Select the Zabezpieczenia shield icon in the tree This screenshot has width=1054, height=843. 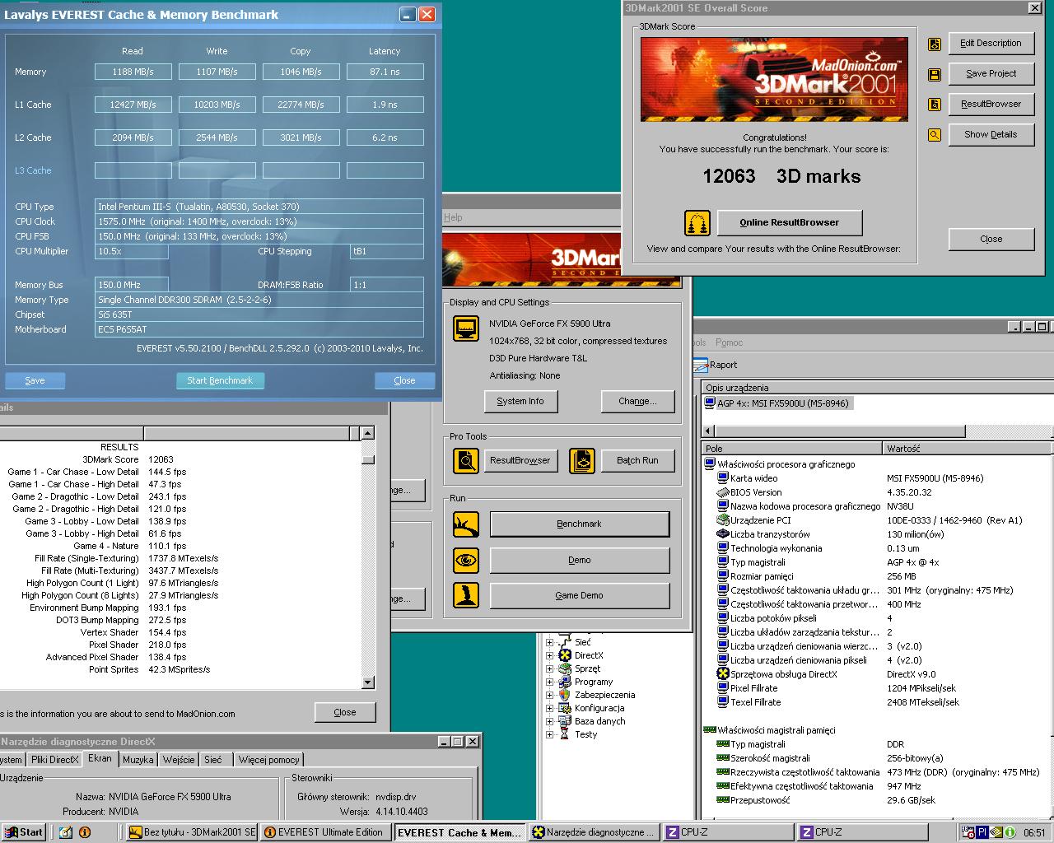click(x=565, y=695)
